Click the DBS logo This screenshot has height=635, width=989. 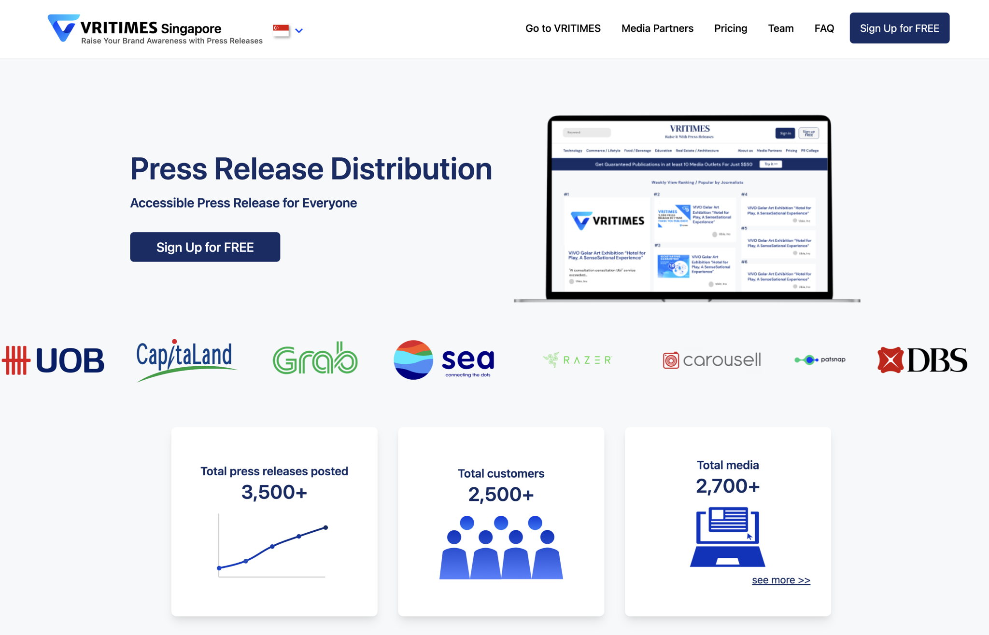click(x=923, y=360)
